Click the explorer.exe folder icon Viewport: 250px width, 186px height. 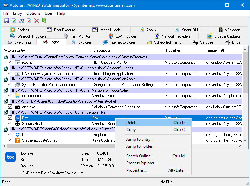[x=18, y=96]
